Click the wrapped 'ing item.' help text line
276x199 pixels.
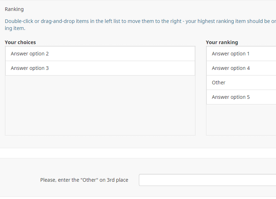click(x=15, y=28)
